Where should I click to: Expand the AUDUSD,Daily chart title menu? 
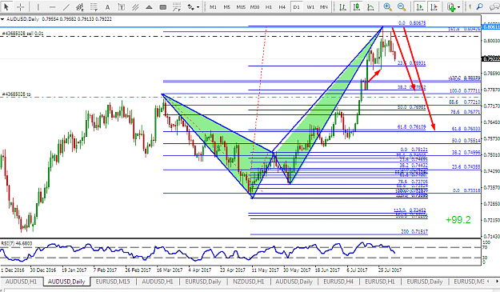(x=2, y=19)
